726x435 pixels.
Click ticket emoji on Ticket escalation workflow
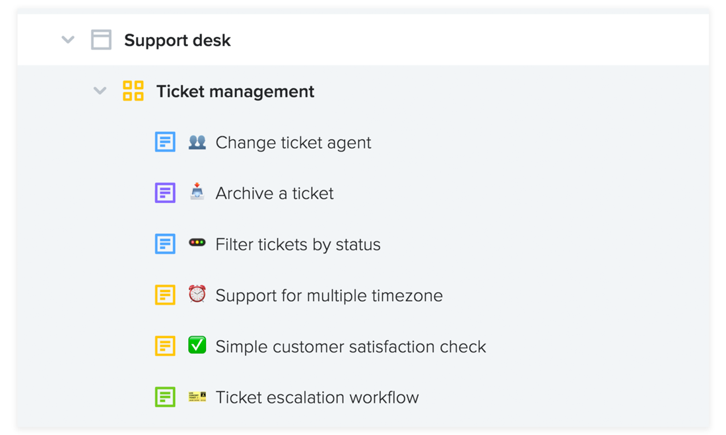(x=197, y=397)
